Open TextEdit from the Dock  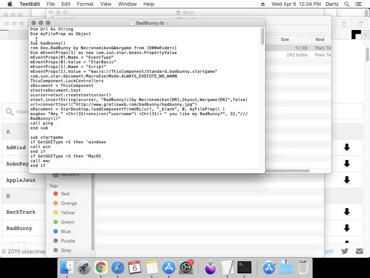(227, 268)
